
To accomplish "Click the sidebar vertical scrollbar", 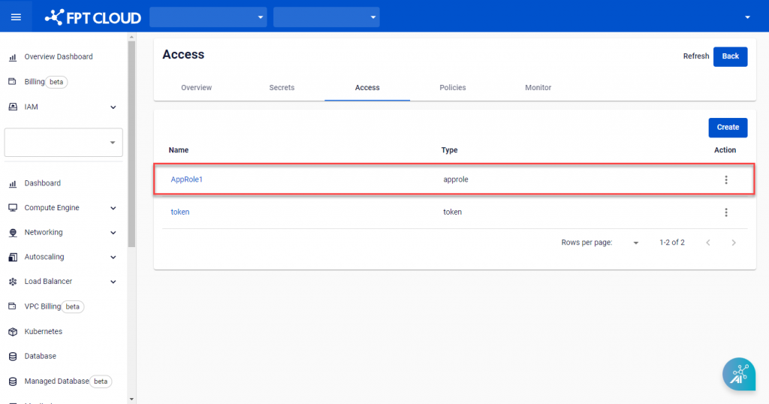I will (131, 143).
